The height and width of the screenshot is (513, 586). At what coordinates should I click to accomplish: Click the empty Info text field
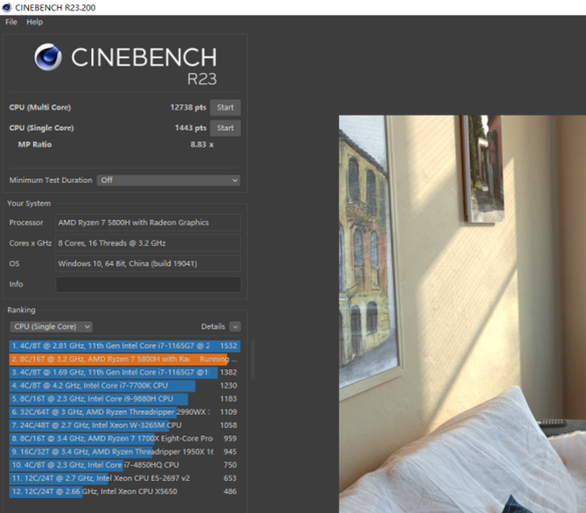tap(148, 284)
